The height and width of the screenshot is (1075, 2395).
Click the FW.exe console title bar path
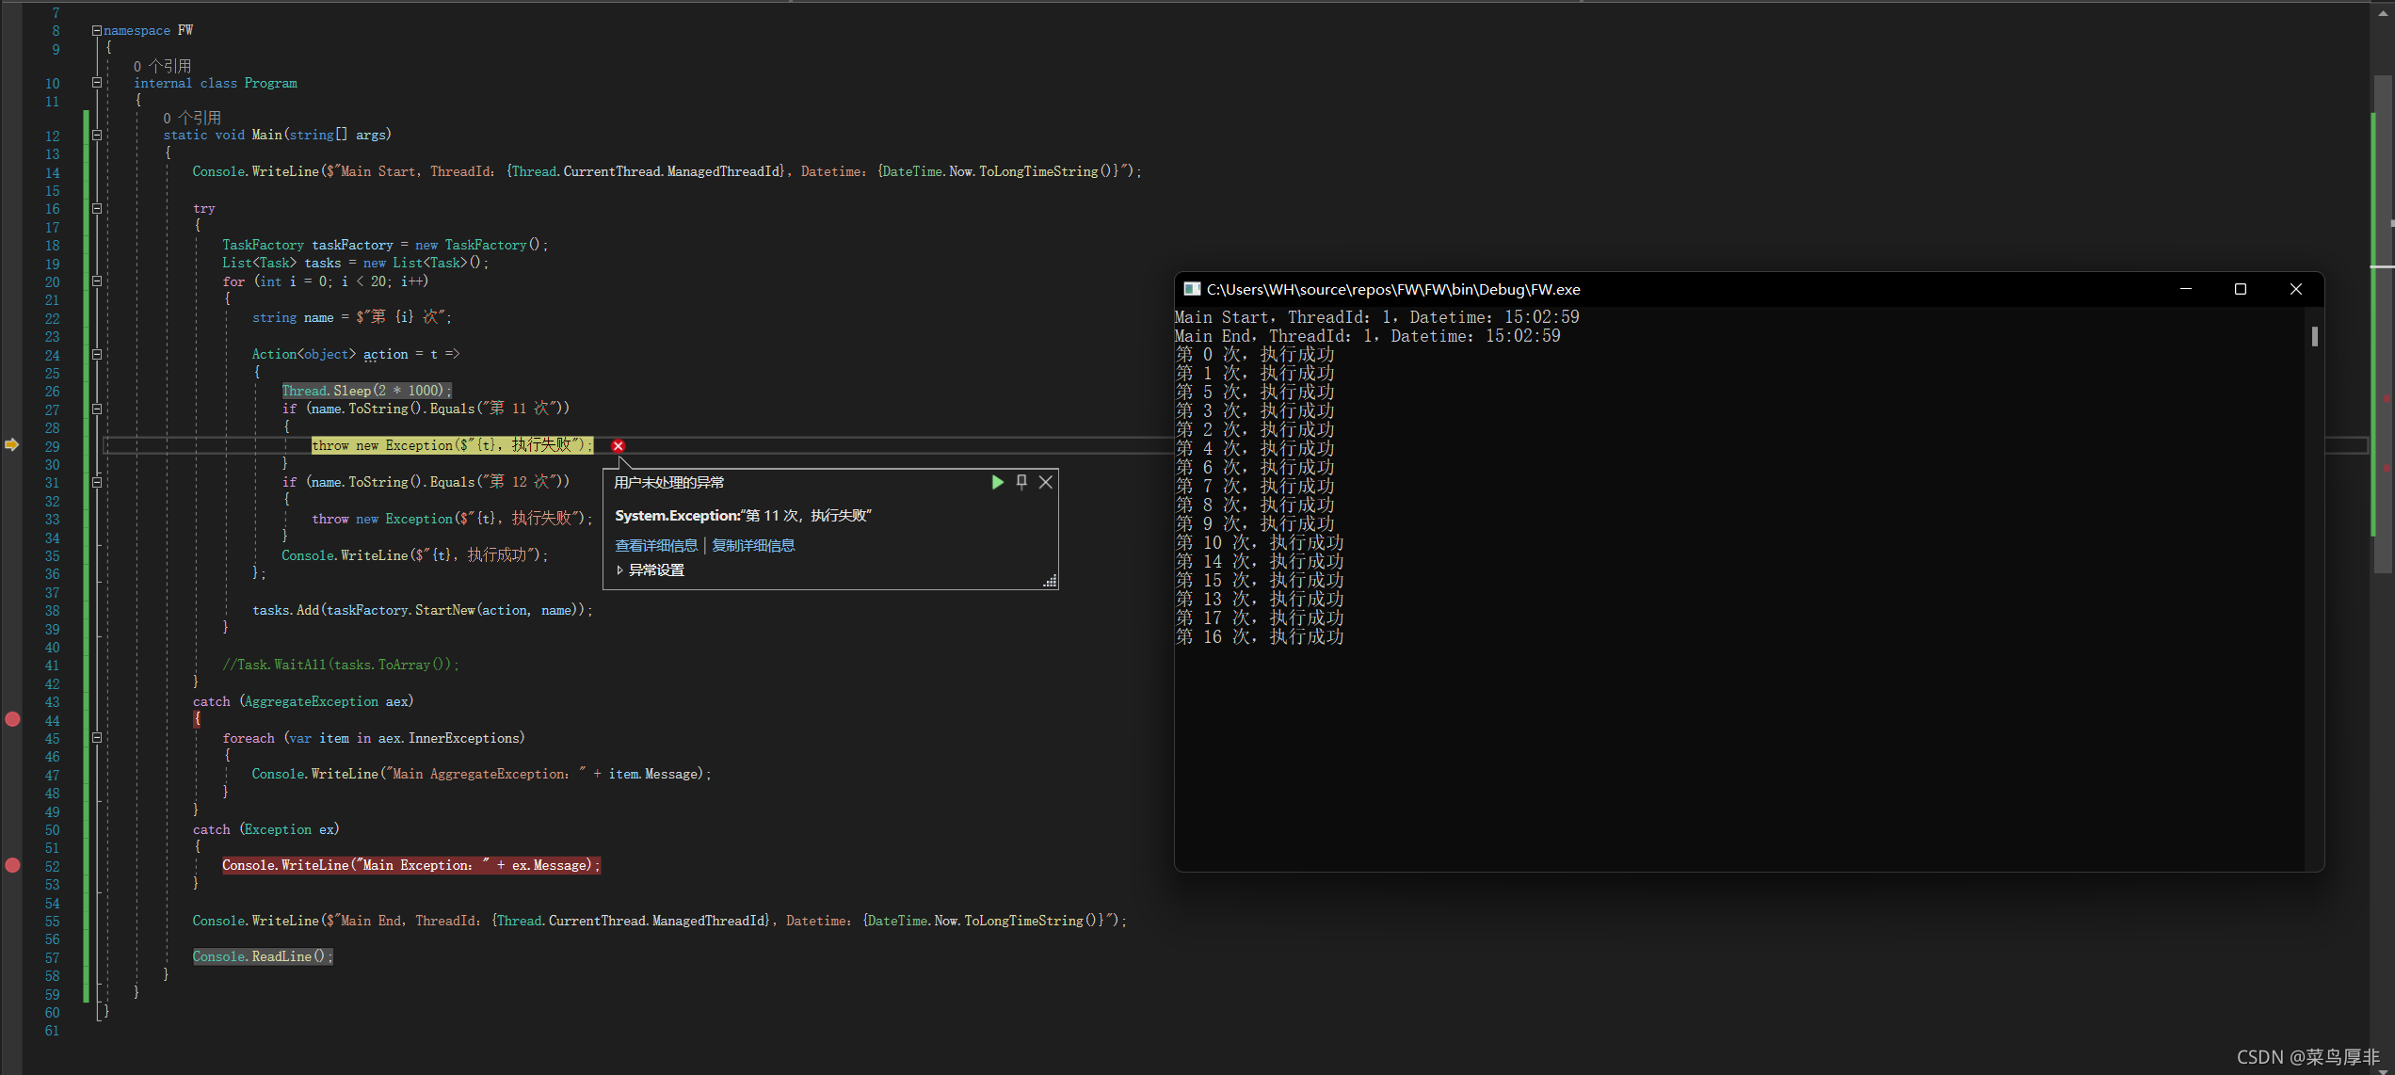[1393, 289]
